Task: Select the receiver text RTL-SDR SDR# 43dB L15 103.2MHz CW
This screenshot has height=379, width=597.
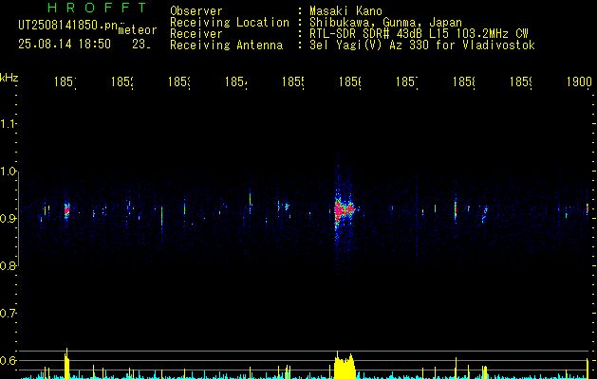Action: pyautogui.click(x=419, y=34)
